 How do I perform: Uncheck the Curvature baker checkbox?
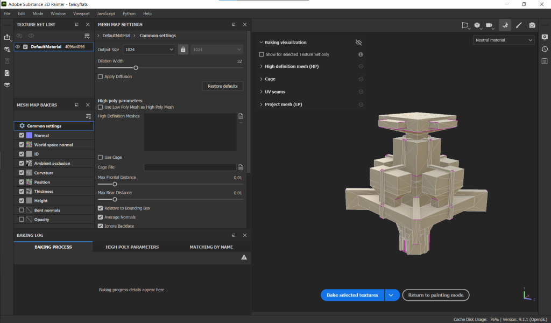[22, 173]
